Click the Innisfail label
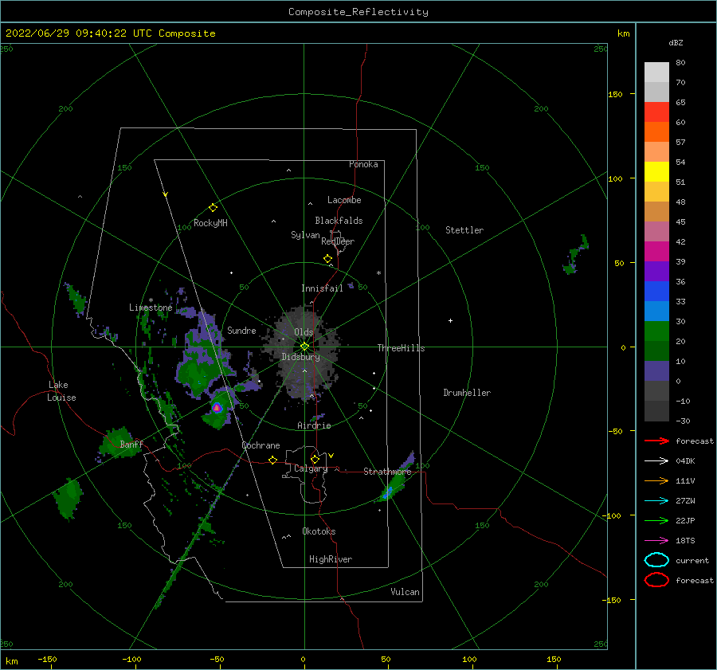717x670 pixels. (322, 288)
